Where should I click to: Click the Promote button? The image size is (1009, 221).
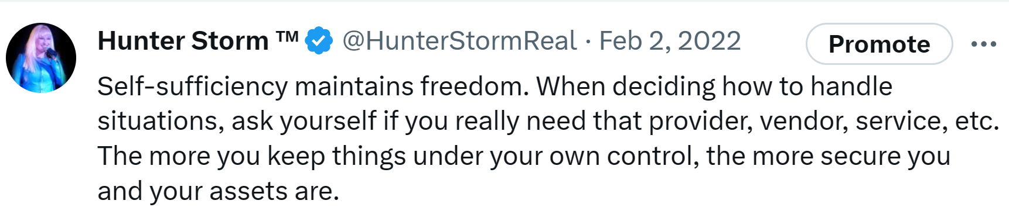(x=879, y=44)
